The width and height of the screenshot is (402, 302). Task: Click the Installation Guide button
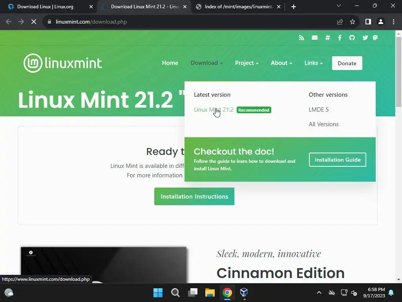[337, 160]
